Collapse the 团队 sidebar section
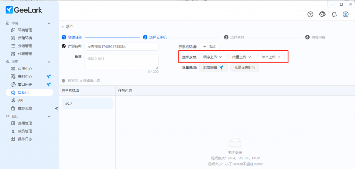The width and height of the screenshot is (355, 169). tap(49, 116)
